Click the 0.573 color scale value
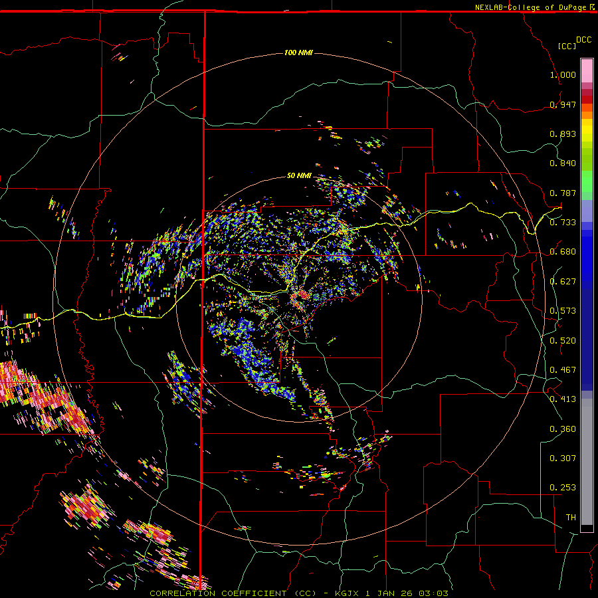The height and width of the screenshot is (598, 598). [563, 311]
